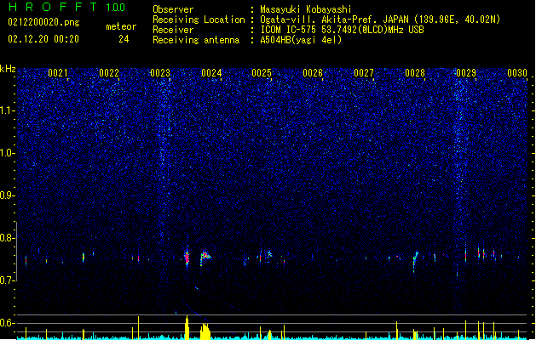
Task: Click the 0.8 kHz axis label
Action: coord(8,238)
